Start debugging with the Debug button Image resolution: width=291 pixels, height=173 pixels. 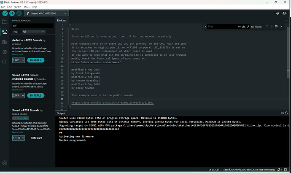point(19,14)
